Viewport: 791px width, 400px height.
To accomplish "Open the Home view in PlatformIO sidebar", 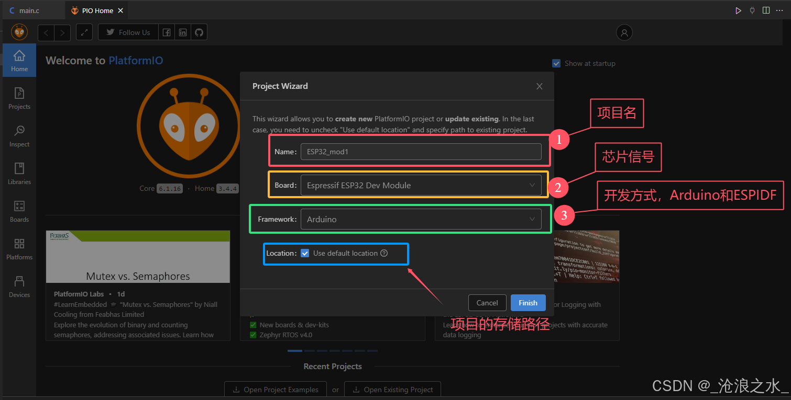I will [19, 61].
